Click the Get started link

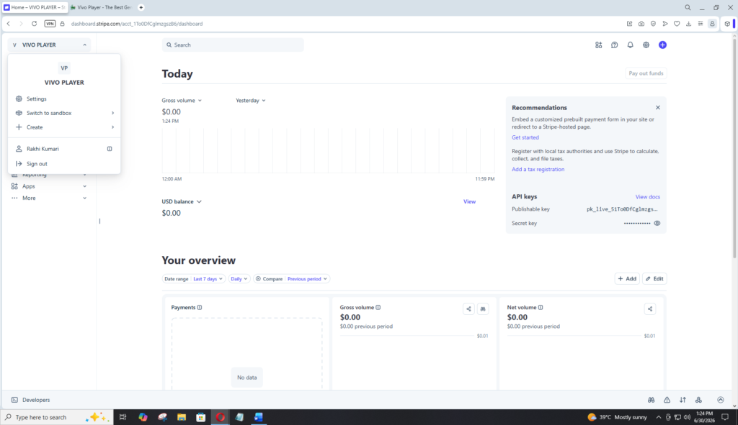[525, 137]
